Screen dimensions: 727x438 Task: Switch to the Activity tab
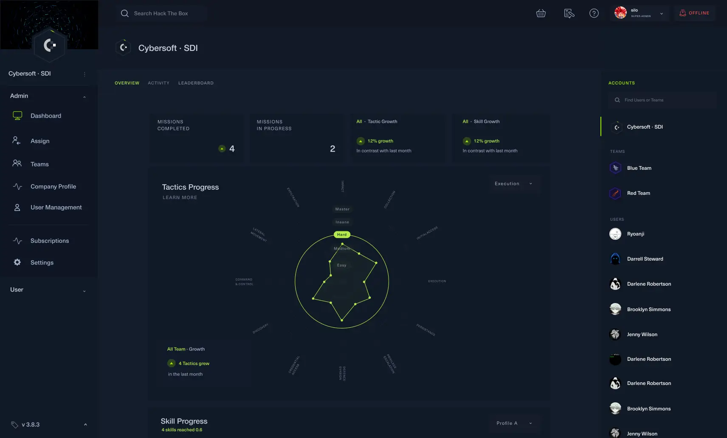(x=159, y=83)
